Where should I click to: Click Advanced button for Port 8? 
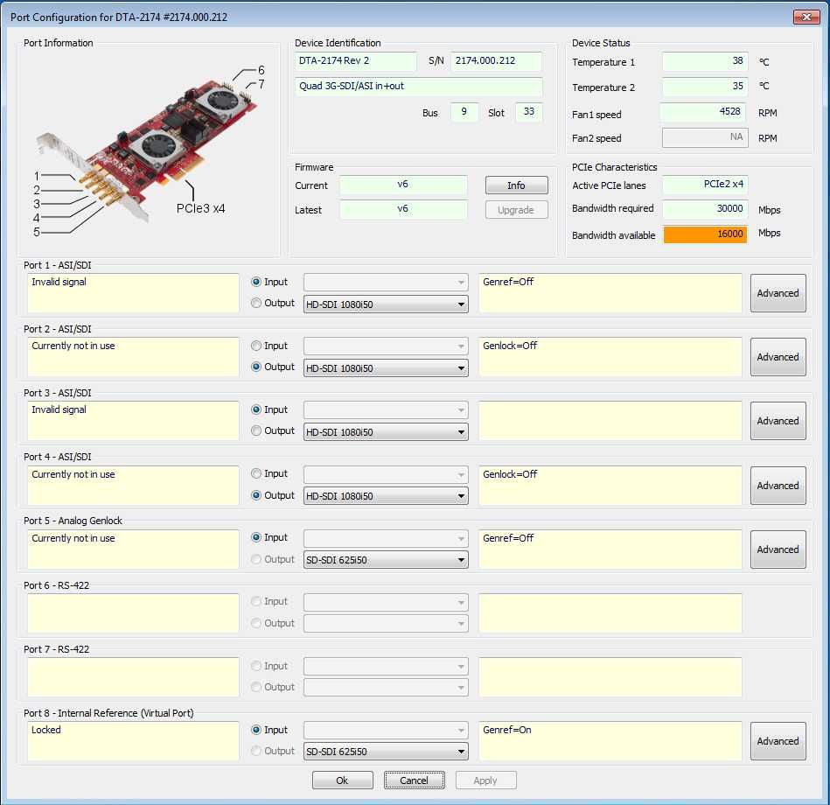(778, 741)
